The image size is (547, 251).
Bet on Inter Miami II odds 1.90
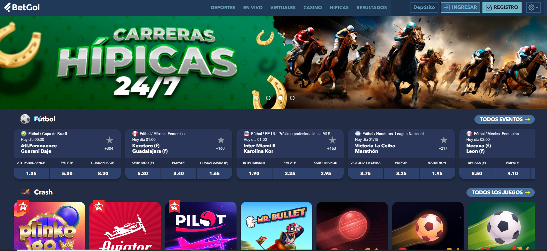click(x=254, y=173)
